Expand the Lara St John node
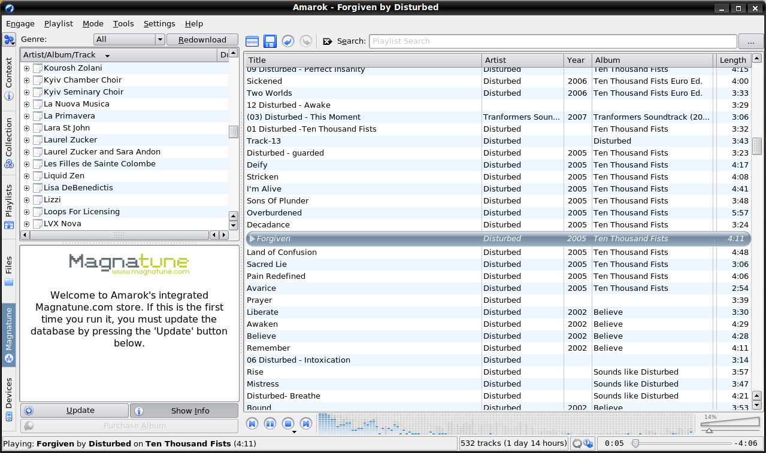 click(26, 128)
